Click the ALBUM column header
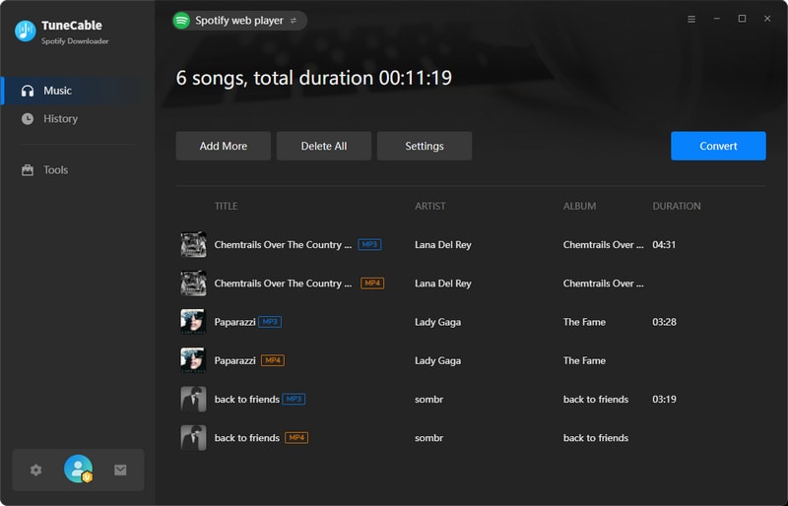The height and width of the screenshot is (506, 788). pos(579,206)
